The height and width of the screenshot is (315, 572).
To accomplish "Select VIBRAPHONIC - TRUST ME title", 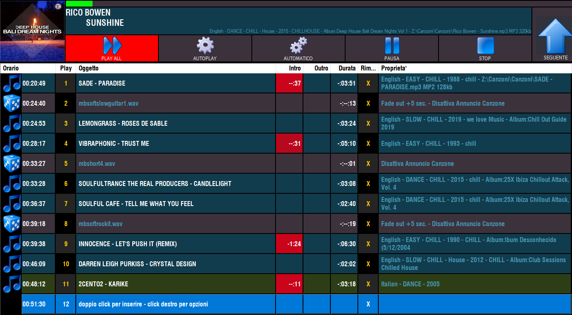I will (114, 143).
